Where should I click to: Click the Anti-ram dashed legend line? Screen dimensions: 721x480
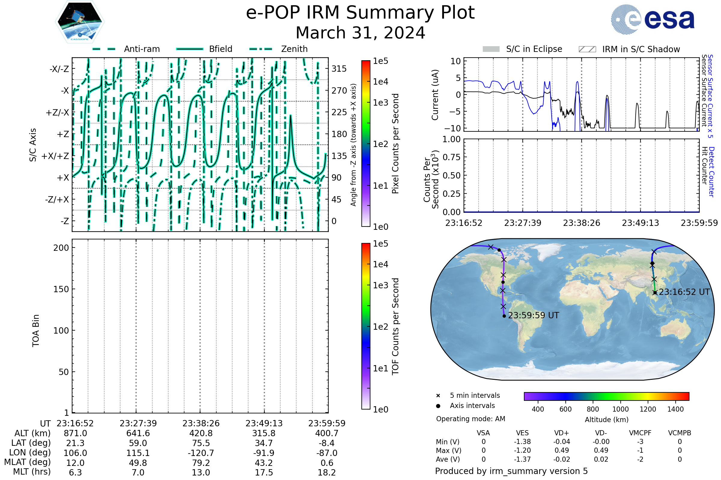[x=104, y=49]
